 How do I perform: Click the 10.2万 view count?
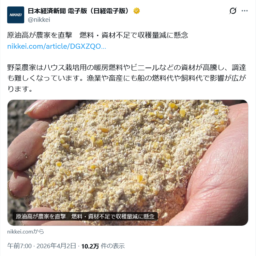click(90, 246)
